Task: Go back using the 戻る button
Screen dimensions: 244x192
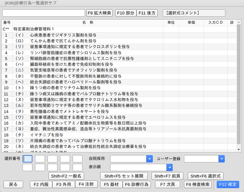Action: pyautogui.click(x=13, y=184)
